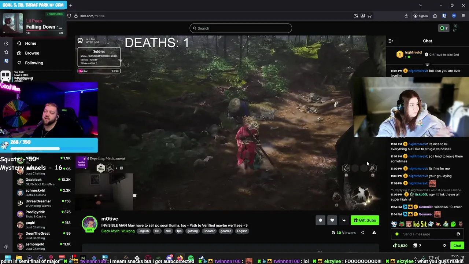The width and height of the screenshot is (469, 264).
Task: Open the browser downloads icon
Action: coord(406,16)
